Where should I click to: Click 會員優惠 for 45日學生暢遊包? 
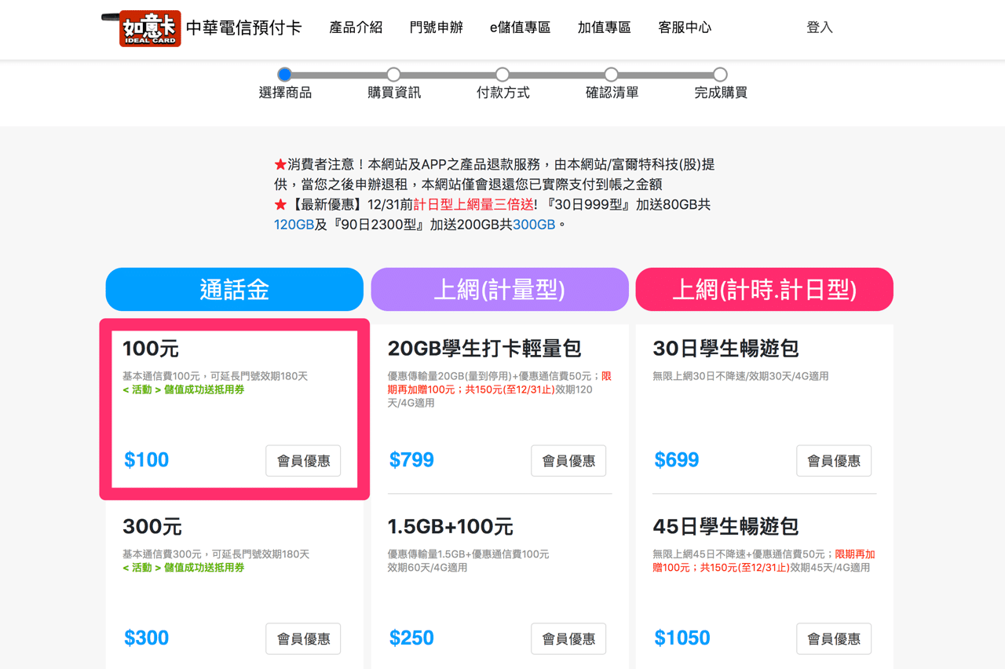pos(834,639)
